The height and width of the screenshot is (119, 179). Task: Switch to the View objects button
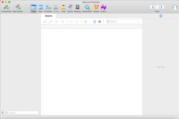pyautogui.click(x=40, y=9)
